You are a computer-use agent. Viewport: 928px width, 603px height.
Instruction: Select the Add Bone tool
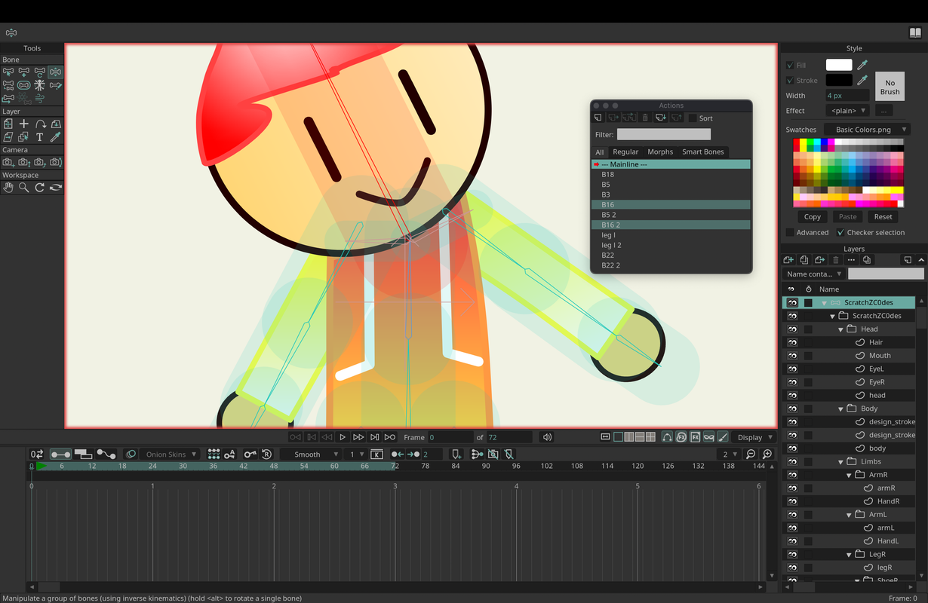pyautogui.click(x=24, y=72)
